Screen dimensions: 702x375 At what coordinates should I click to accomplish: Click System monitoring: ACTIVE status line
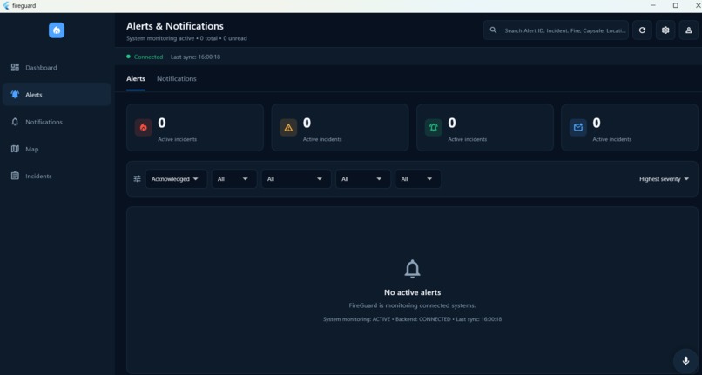(x=412, y=319)
